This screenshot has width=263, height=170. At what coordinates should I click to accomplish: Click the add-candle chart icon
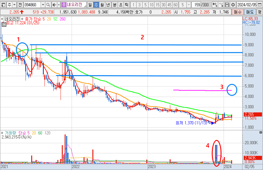coord(215,5)
